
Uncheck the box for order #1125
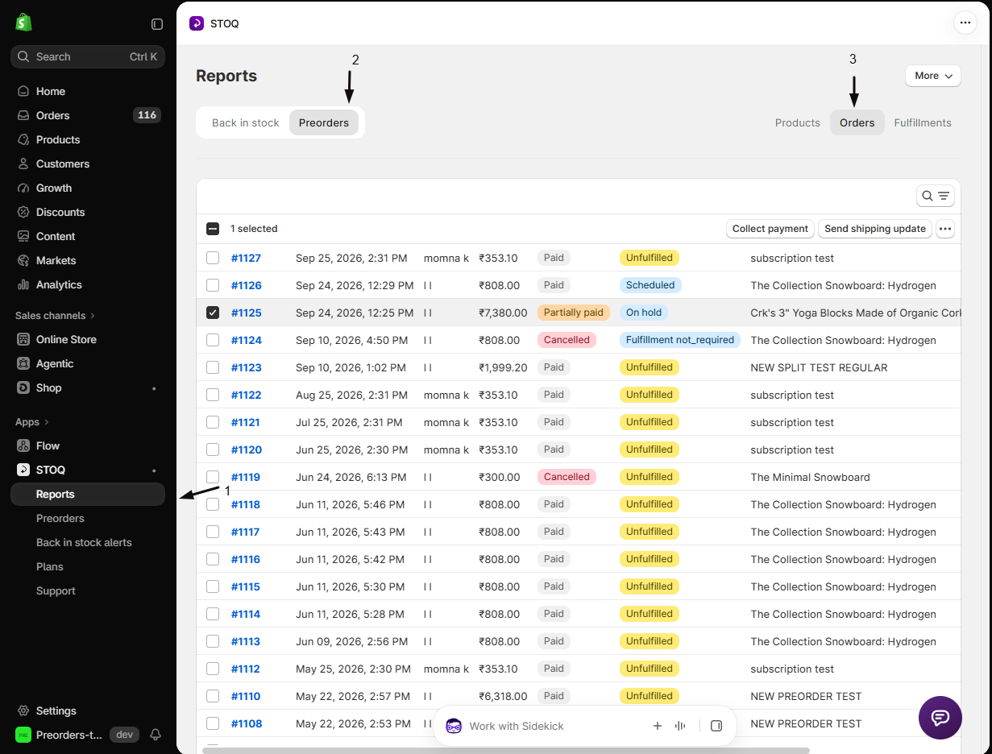213,313
